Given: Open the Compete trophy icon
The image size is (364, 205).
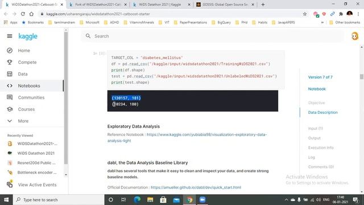Looking at the screenshot, I should 10,62.
